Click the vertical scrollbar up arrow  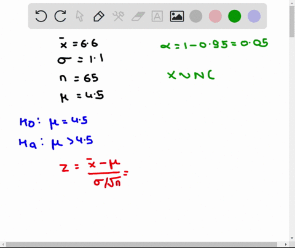[x=292, y=2]
